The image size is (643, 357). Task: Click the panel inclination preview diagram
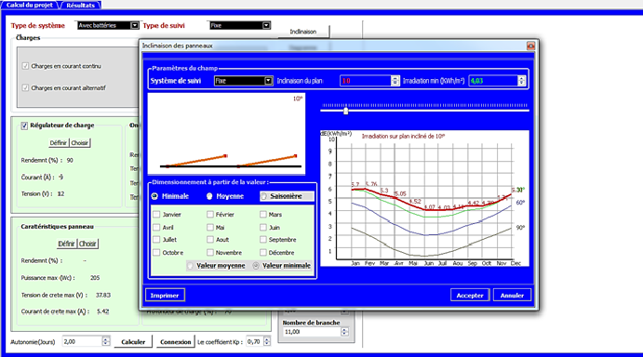226,134
